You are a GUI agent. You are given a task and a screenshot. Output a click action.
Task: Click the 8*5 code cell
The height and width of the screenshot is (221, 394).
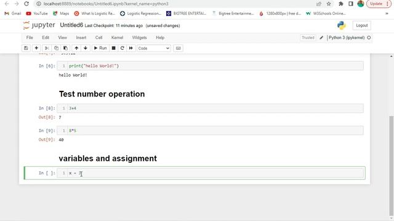point(210,131)
